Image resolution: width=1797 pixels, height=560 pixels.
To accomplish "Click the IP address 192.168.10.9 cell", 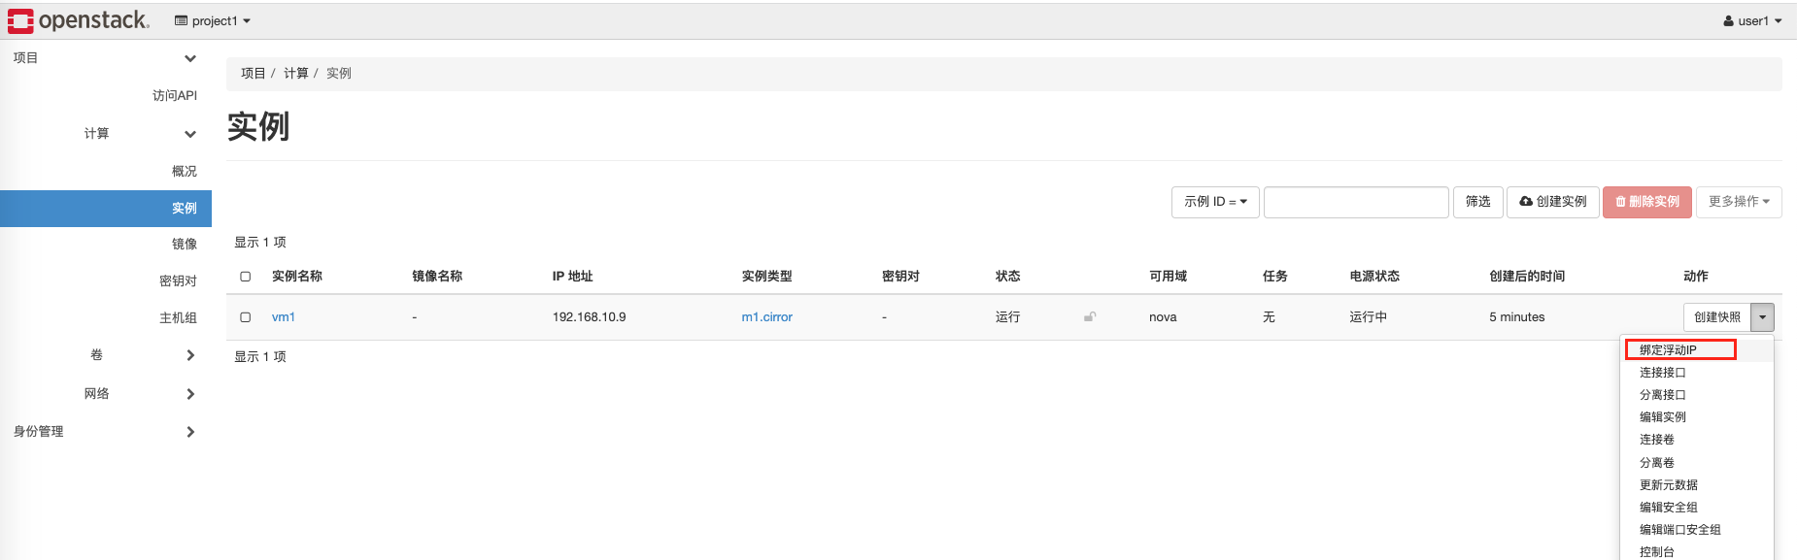I will 589,317.
